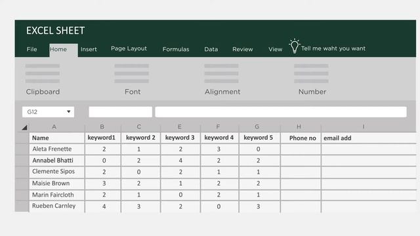Go to the Data tab

211,49
